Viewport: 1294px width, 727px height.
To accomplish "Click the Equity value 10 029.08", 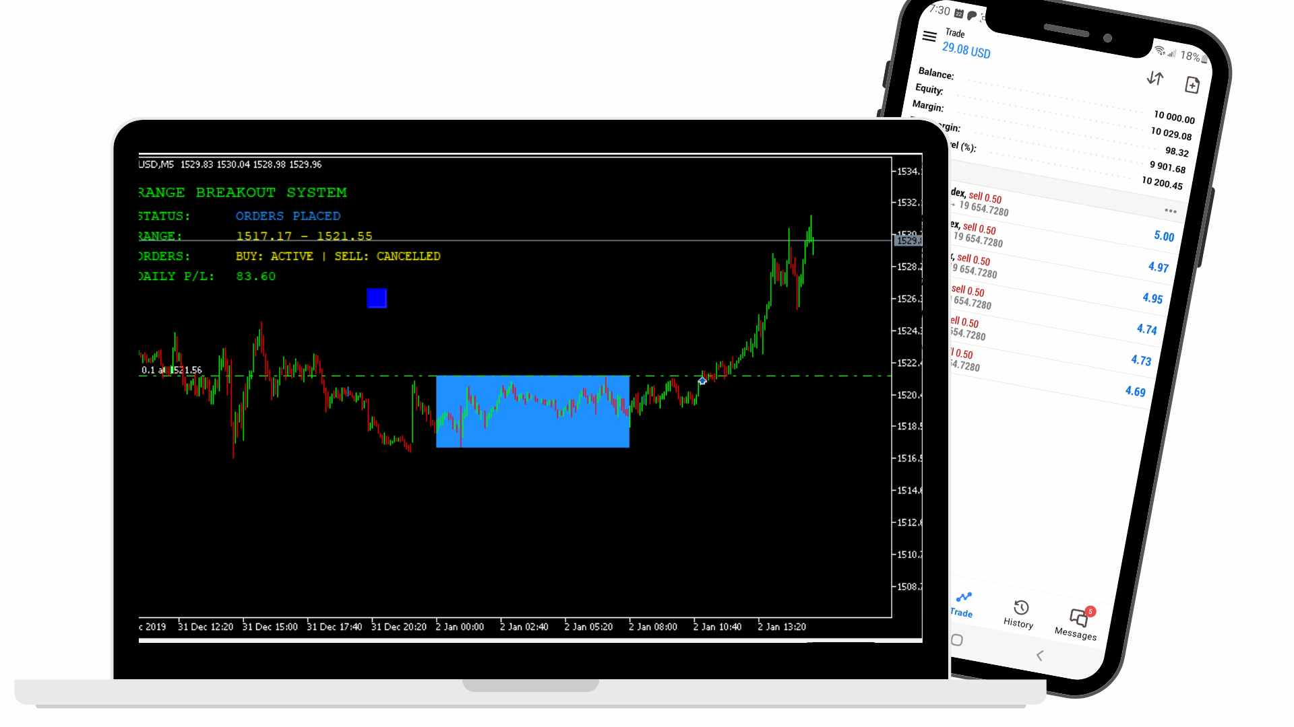I will click(1171, 133).
